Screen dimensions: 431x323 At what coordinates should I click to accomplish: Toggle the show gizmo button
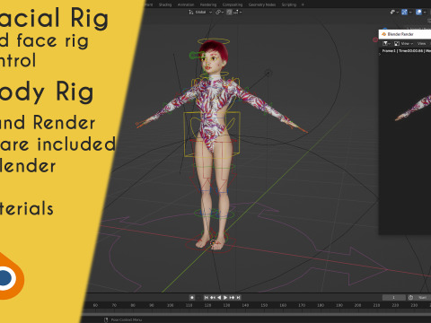(404, 13)
